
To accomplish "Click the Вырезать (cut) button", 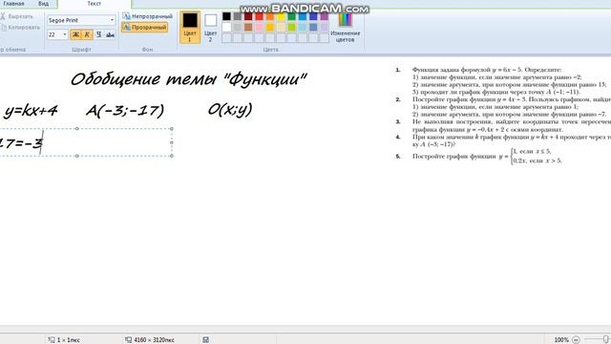I will (17, 16).
